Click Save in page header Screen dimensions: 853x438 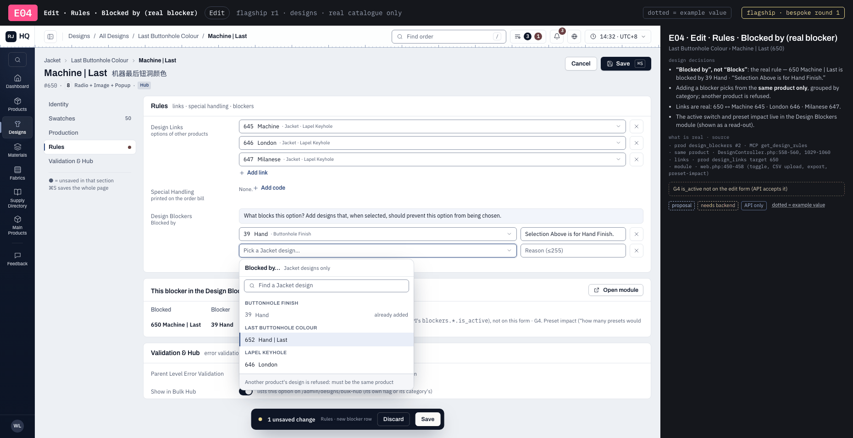(x=626, y=64)
